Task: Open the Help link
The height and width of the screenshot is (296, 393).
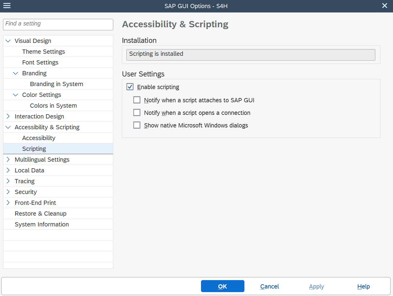Action: pyautogui.click(x=363, y=286)
